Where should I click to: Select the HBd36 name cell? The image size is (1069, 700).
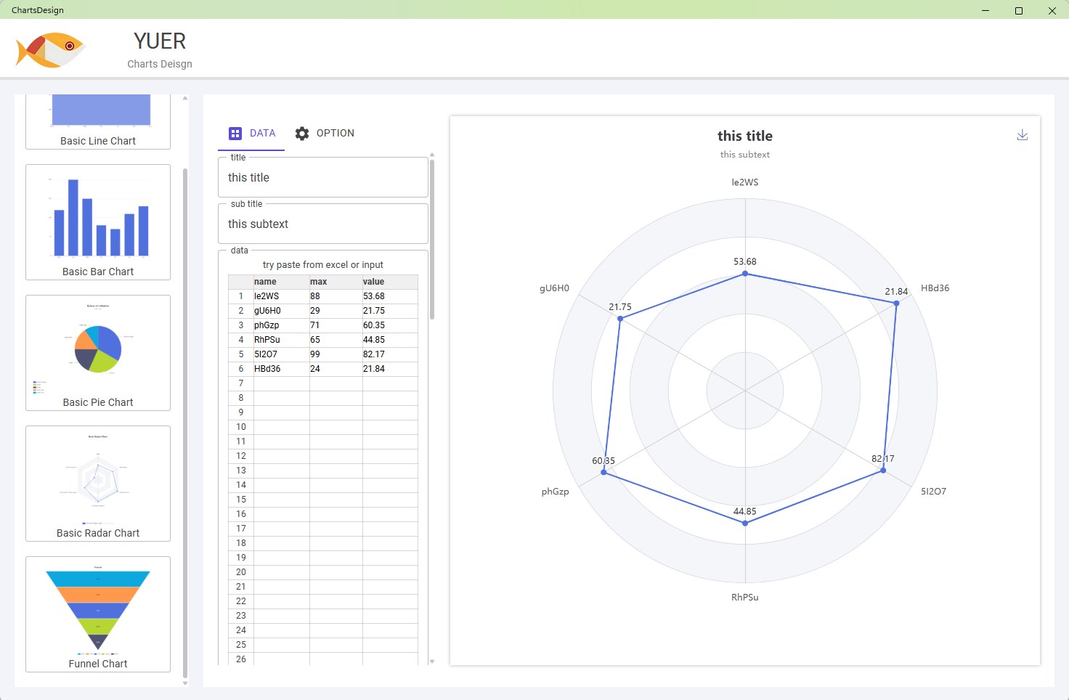(x=282, y=369)
